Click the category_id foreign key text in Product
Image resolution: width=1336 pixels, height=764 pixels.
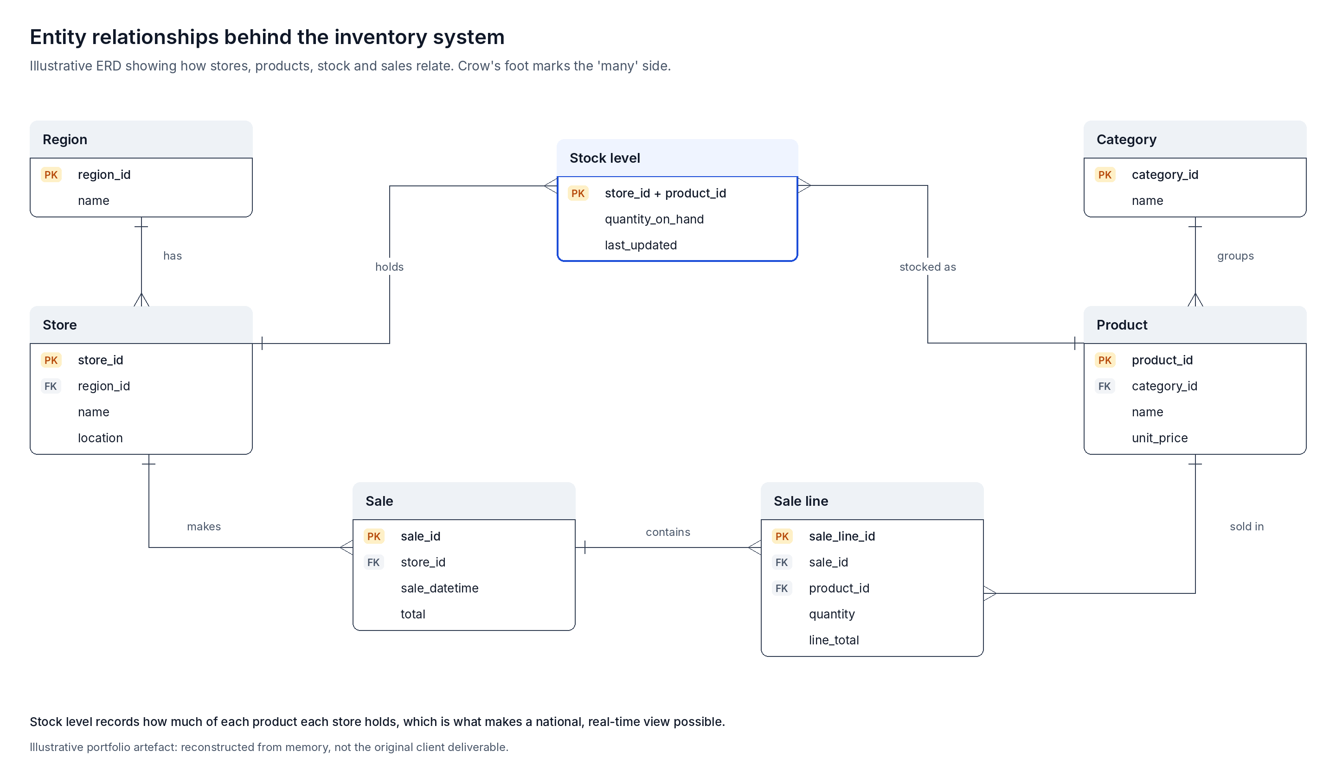[1164, 386]
